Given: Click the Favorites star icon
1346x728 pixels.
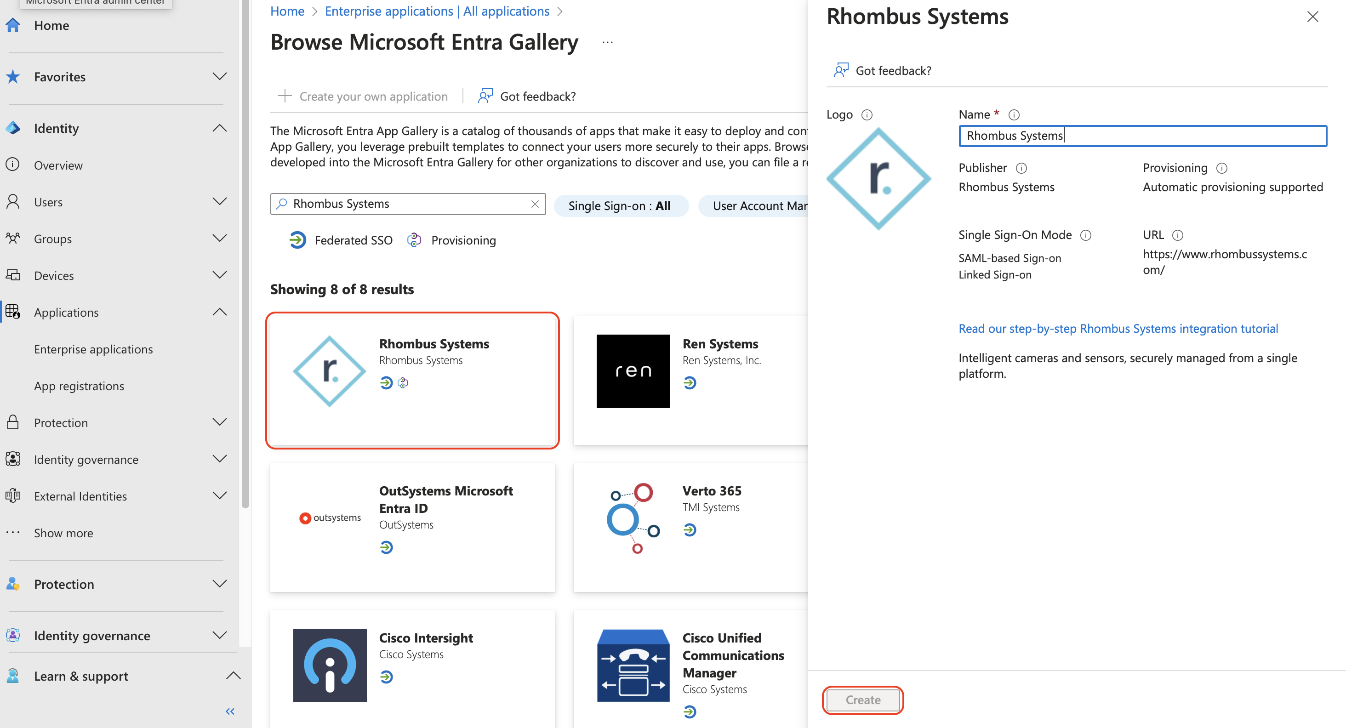Looking at the screenshot, I should 13,77.
